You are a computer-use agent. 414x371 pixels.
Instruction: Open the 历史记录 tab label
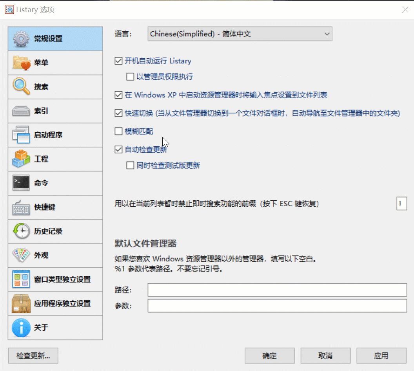(48, 231)
